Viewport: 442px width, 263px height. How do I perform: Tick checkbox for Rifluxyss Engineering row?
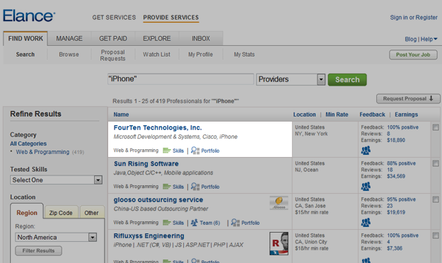[436, 235]
